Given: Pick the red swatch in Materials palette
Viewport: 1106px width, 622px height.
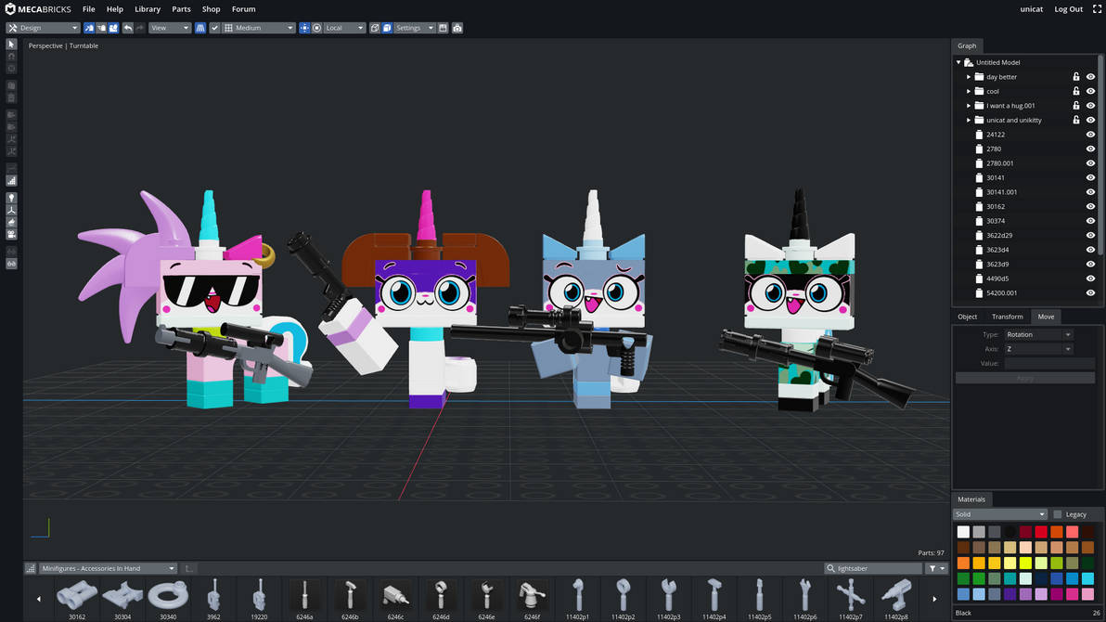Looking at the screenshot, I should 1041,531.
